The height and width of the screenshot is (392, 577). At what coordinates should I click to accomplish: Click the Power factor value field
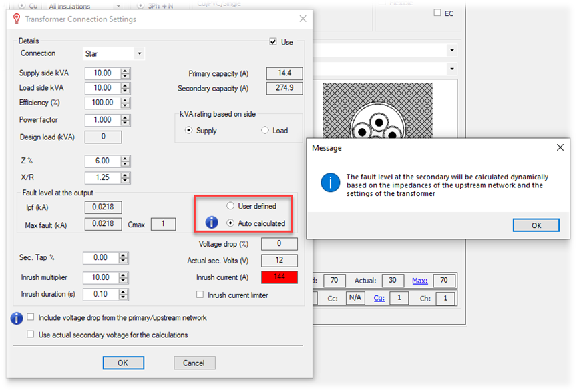coord(103,120)
